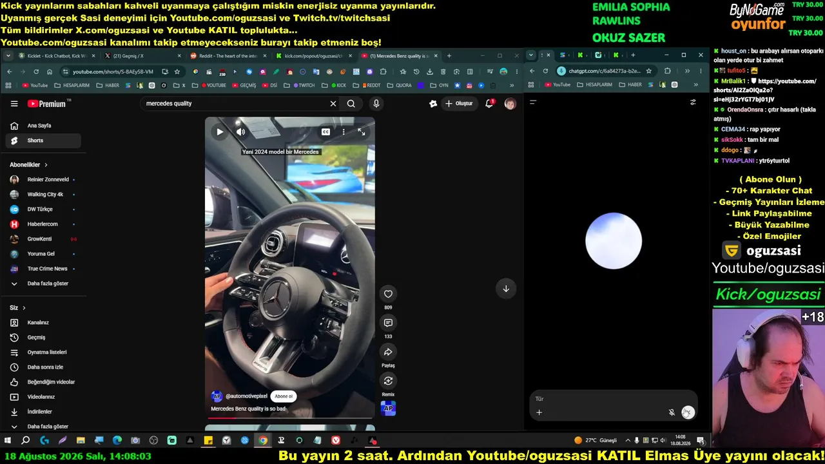Open YouTube notifications bell
825x464 pixels.
490,104
